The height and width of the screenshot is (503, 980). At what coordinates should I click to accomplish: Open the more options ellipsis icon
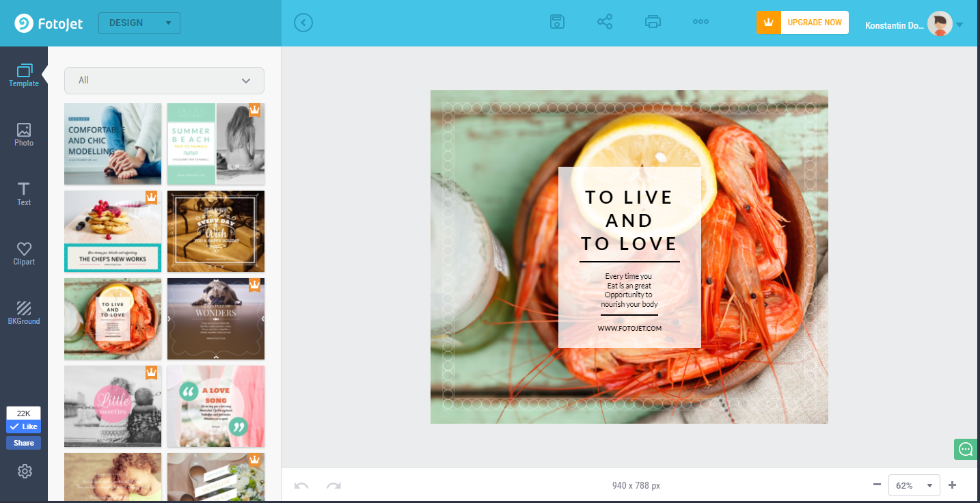click(x=700, y=22)
